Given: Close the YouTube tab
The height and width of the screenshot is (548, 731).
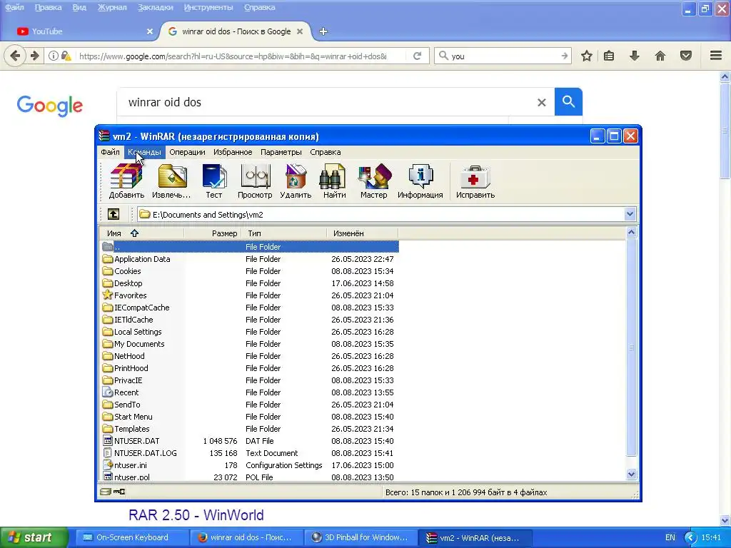Looking at the screenshot, I should tap(150, 31).
